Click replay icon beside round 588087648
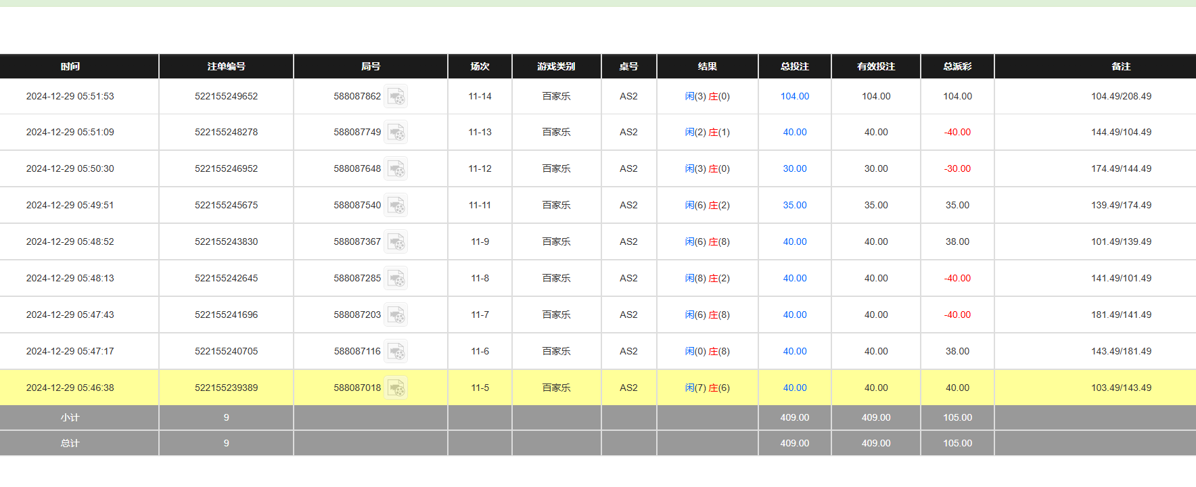Viewport: 1196px width, 487px height. coord(396,169)
